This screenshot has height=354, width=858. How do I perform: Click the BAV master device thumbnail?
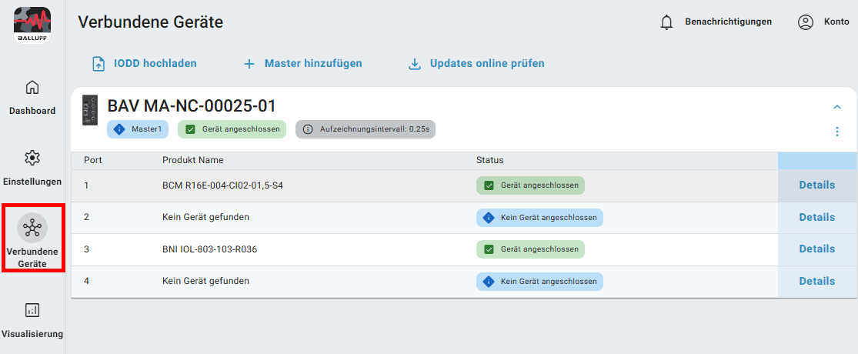tap(90, 110)
